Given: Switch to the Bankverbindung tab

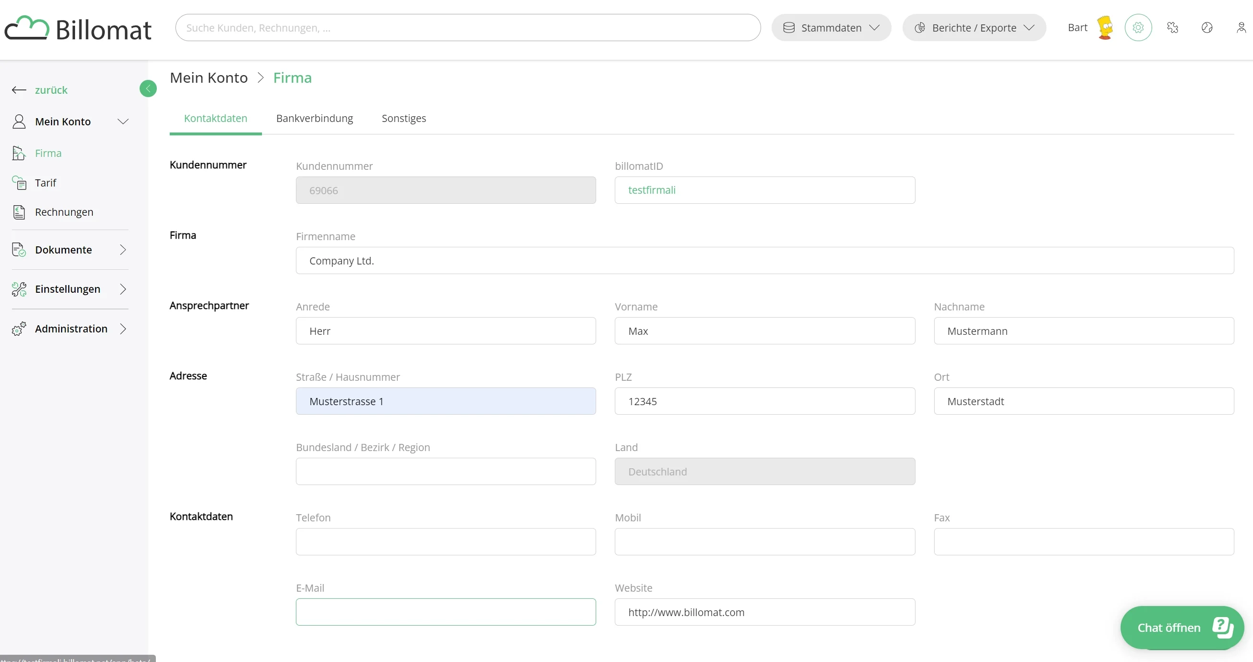Looking at the screenshot, I should tap(314, 118).
